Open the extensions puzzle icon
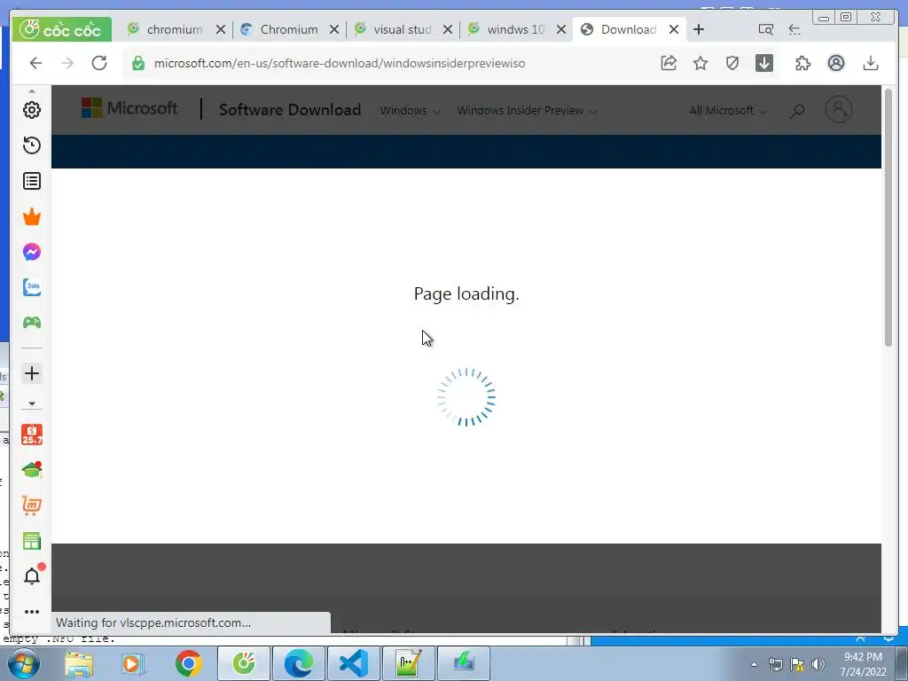The image size is (908, 681). pyautogui.click(x=803, y=63)
